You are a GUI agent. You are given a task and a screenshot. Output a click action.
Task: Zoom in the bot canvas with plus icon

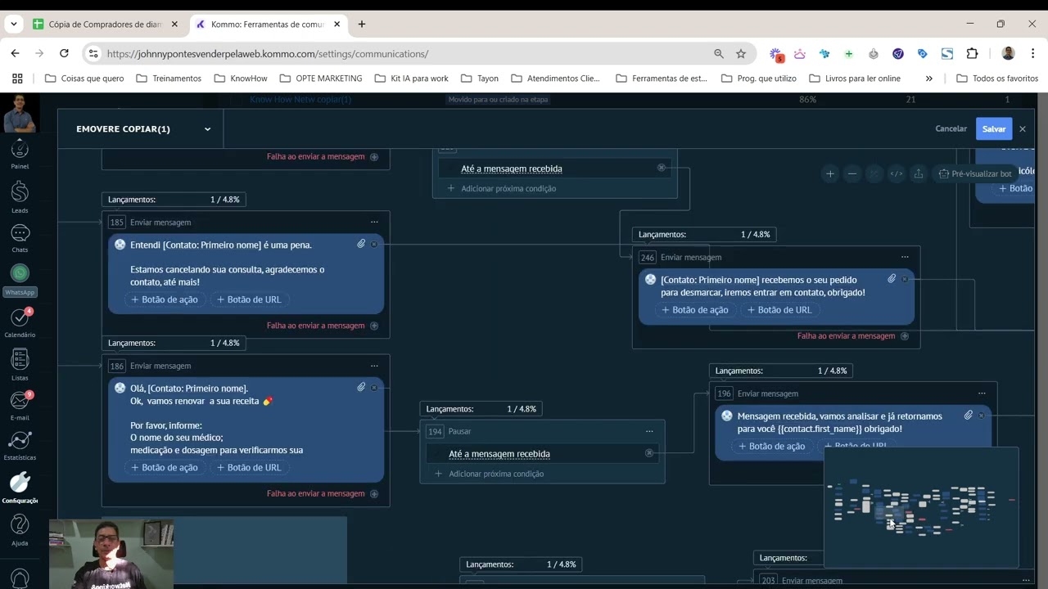click(830, 173)
